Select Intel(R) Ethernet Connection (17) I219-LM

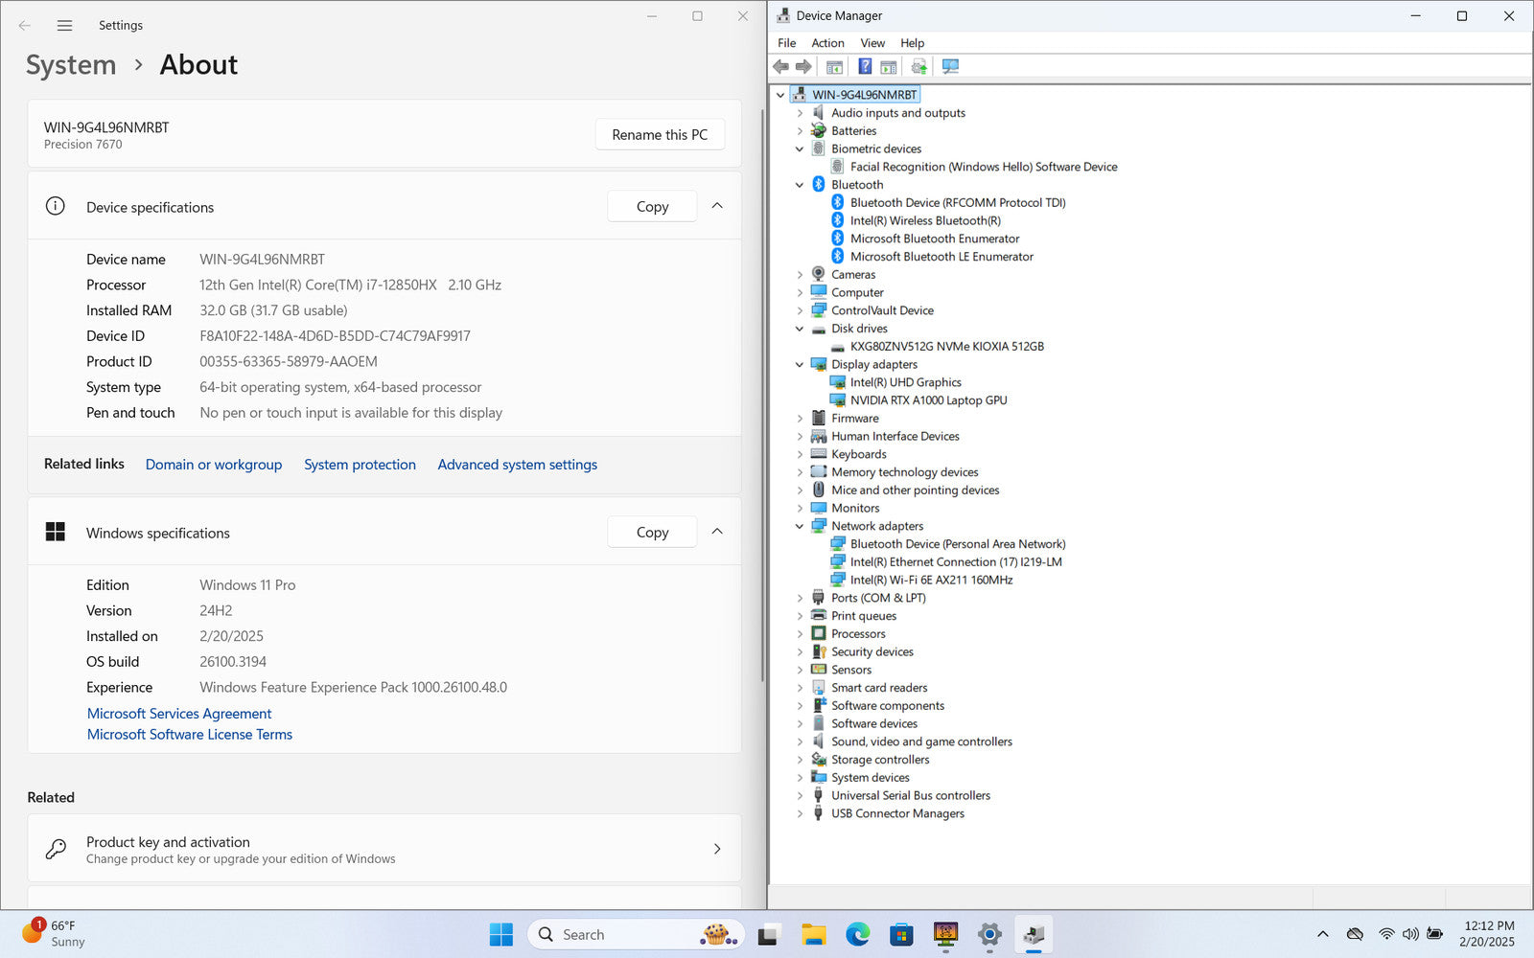pyautogui.click(x=956, y=562)
